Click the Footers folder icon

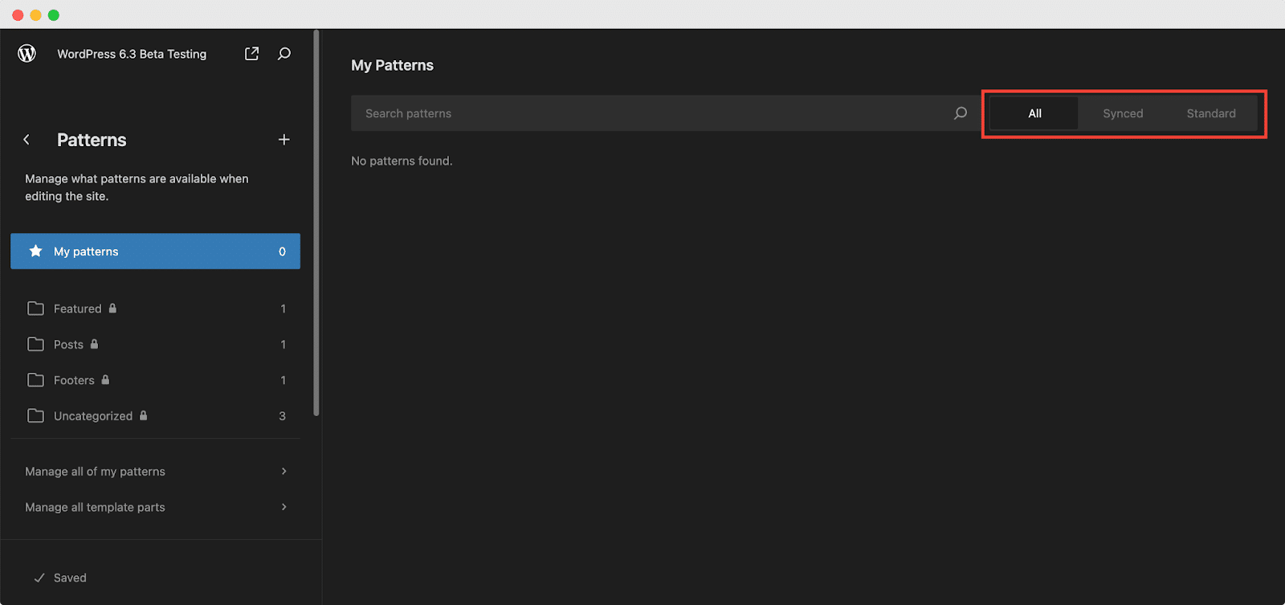(x=35, y=380)
